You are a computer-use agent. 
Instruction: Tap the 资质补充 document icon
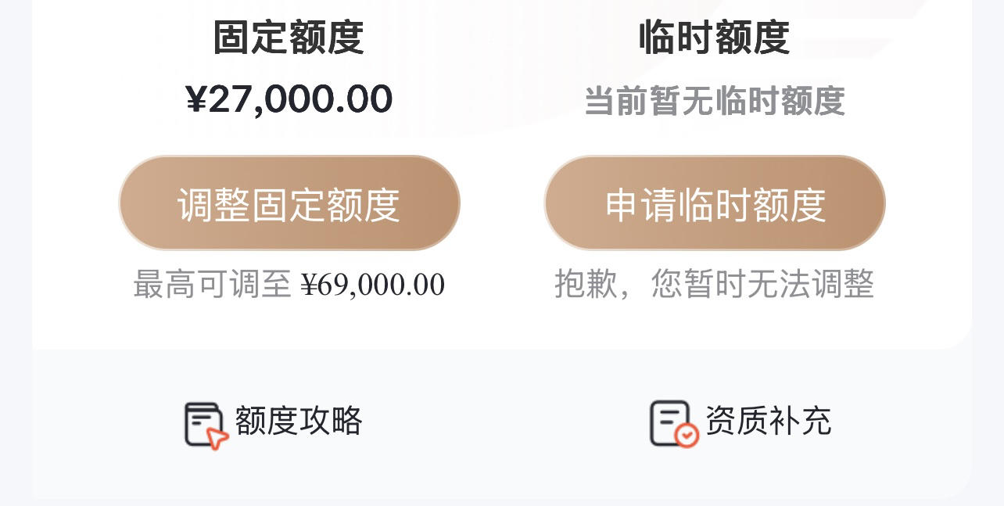tap(674, 424)
